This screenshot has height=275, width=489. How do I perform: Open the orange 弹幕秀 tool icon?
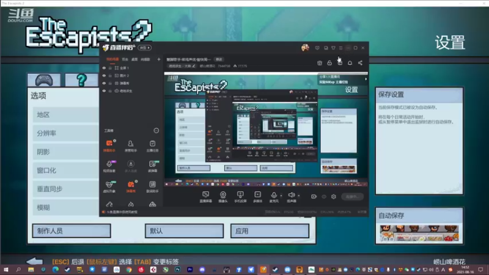(131, 186)
